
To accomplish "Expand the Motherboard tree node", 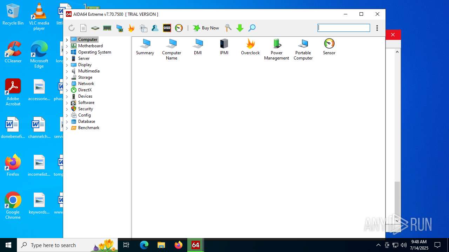I will 67,46.
